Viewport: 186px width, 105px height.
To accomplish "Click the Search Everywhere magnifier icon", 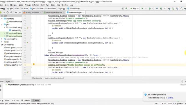I will click(x=182, y=8).
